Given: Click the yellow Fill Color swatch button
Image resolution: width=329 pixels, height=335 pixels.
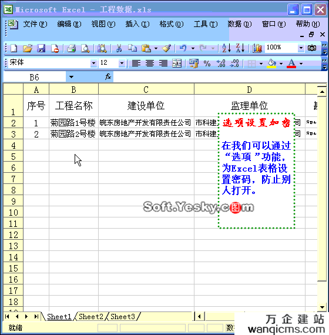Looking at the screenshot, I should pyautogui.click(x=271, y=63).
